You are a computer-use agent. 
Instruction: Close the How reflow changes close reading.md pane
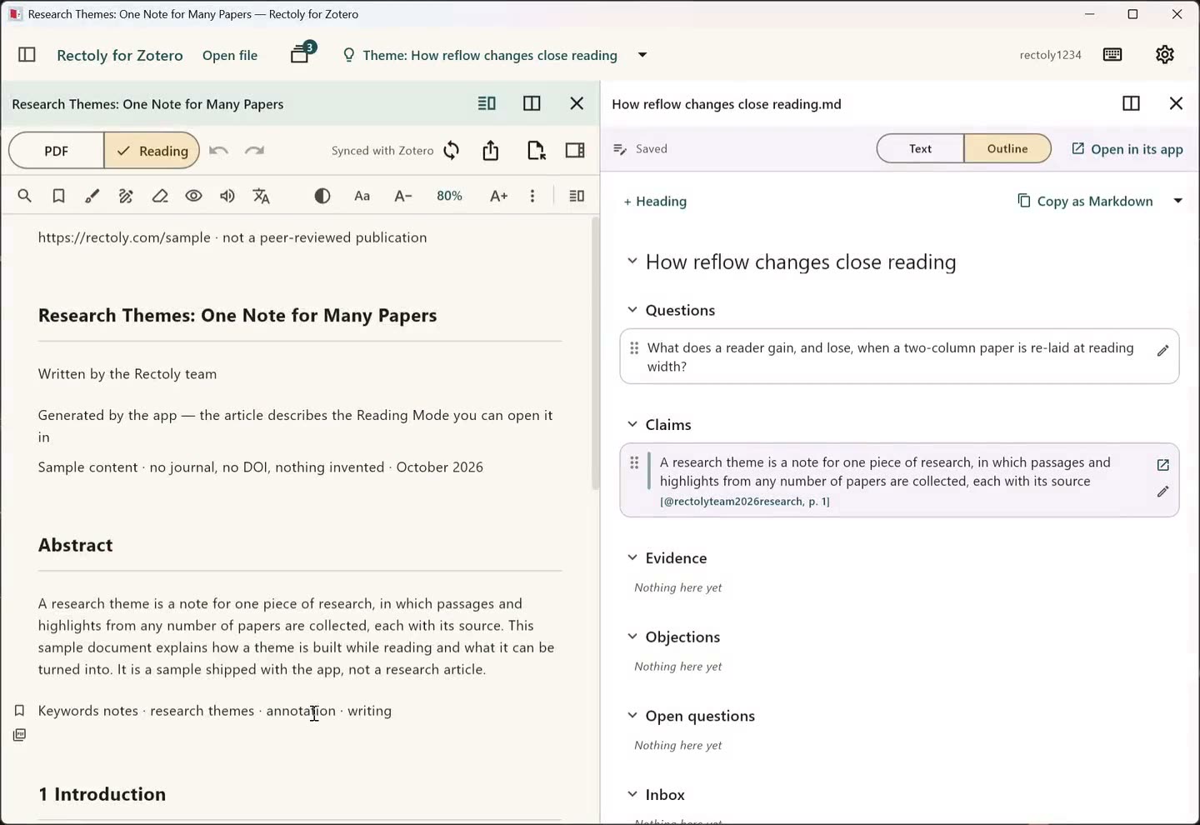(x=1176, y=103)
